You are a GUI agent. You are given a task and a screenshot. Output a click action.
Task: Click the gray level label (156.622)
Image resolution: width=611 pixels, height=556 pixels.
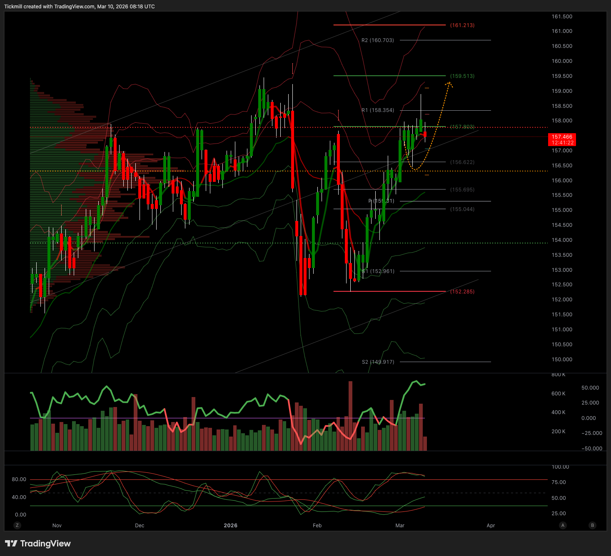click(x=462, y=162)
